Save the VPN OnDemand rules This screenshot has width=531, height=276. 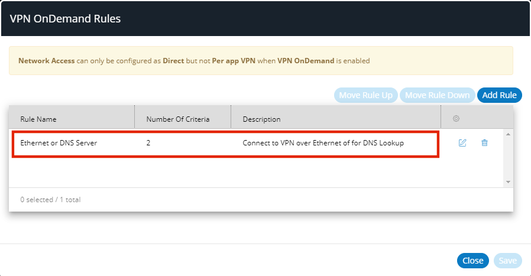[x=507, y=261]
